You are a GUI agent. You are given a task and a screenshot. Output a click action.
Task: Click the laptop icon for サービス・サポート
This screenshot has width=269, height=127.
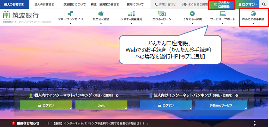pos(223,13)
